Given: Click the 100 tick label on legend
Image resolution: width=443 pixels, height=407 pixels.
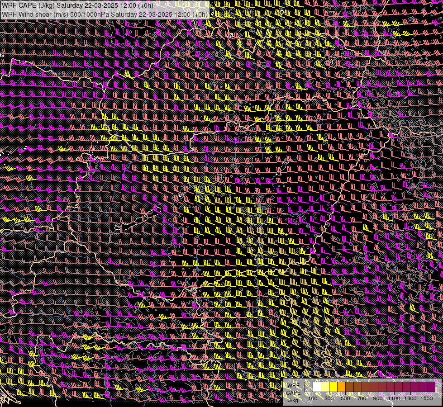Looking at the screenshot, I should pos(313,398).
